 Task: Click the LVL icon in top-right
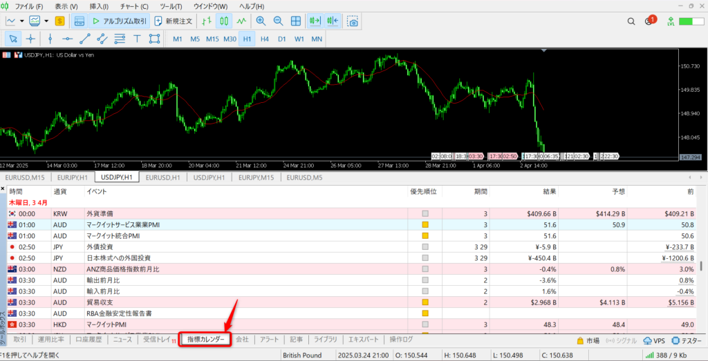(x=671, y=21)
